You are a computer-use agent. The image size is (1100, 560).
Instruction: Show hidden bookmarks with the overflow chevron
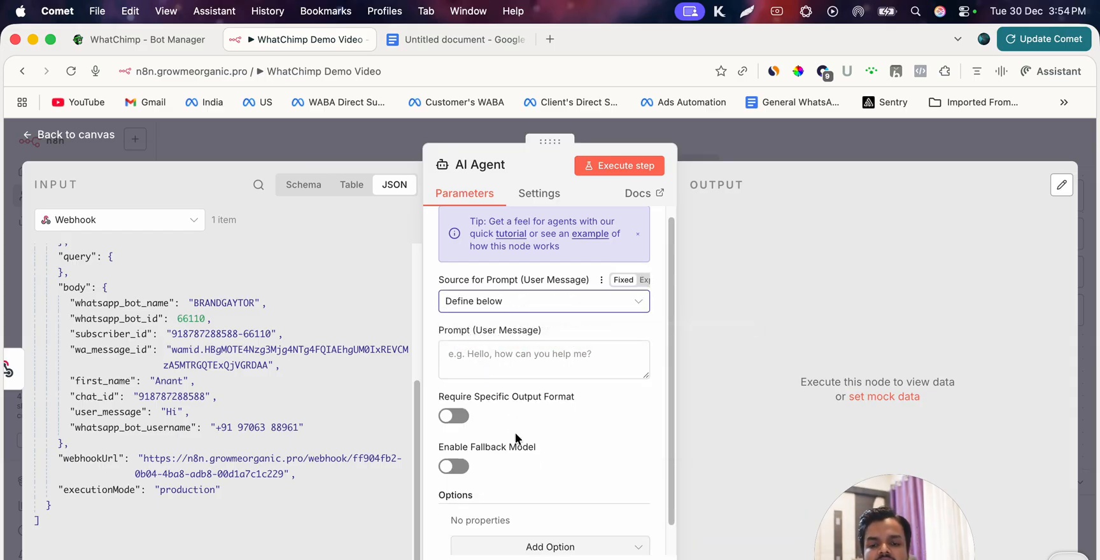(x=1064, y=102)
